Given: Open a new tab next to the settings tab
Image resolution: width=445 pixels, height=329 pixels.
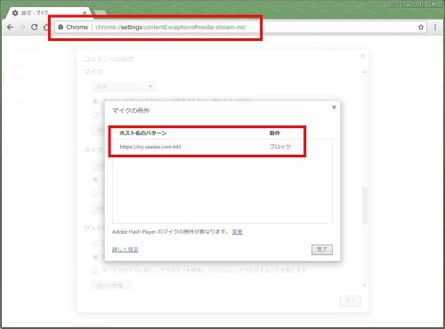Looking at the screenshot, I should coord(101,12).
